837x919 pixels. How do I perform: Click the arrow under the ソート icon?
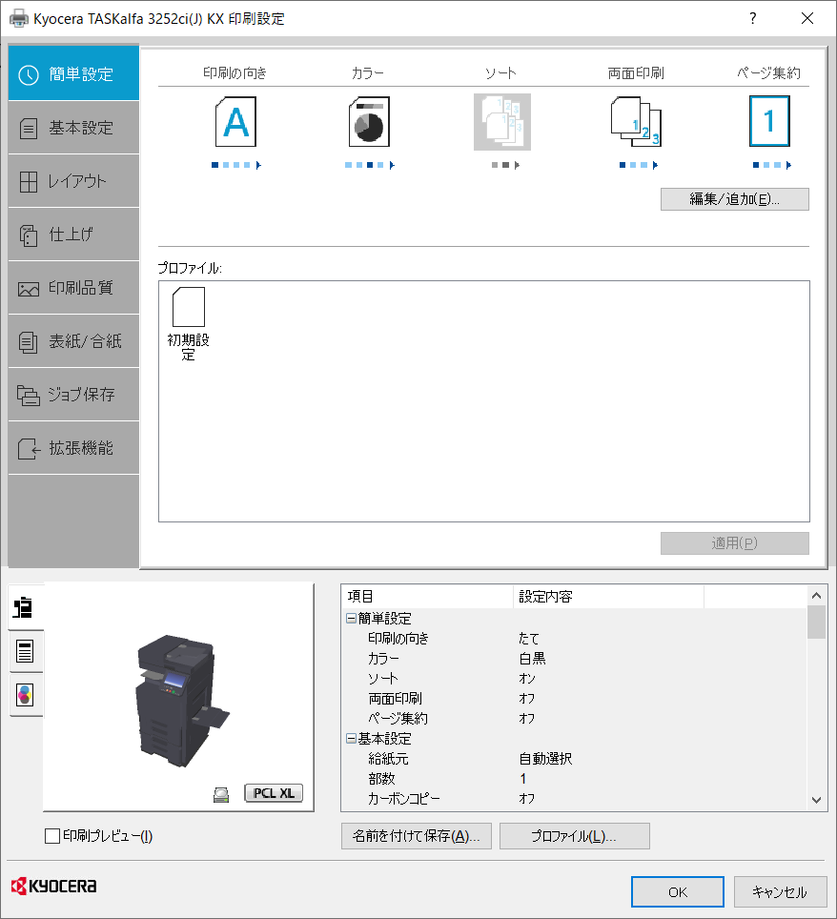[x=517, y=165]
